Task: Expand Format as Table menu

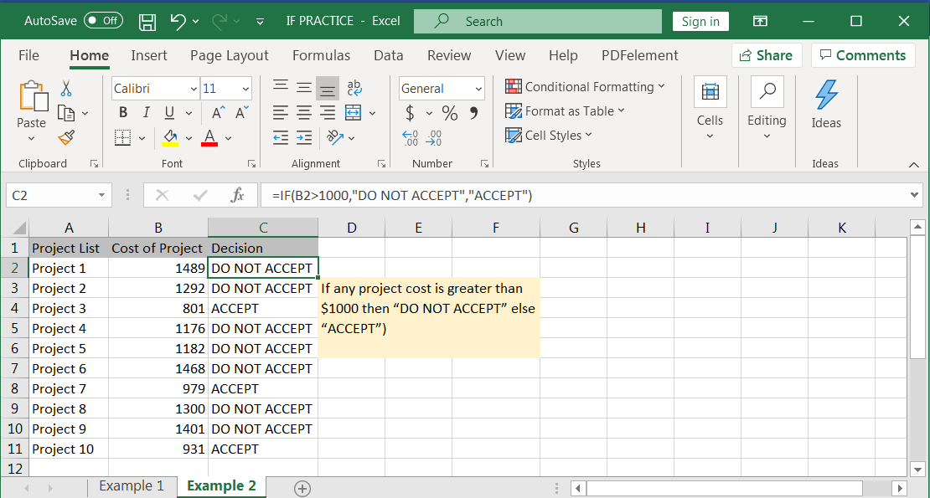Action: pyautogui.click(x=565, y=110)
